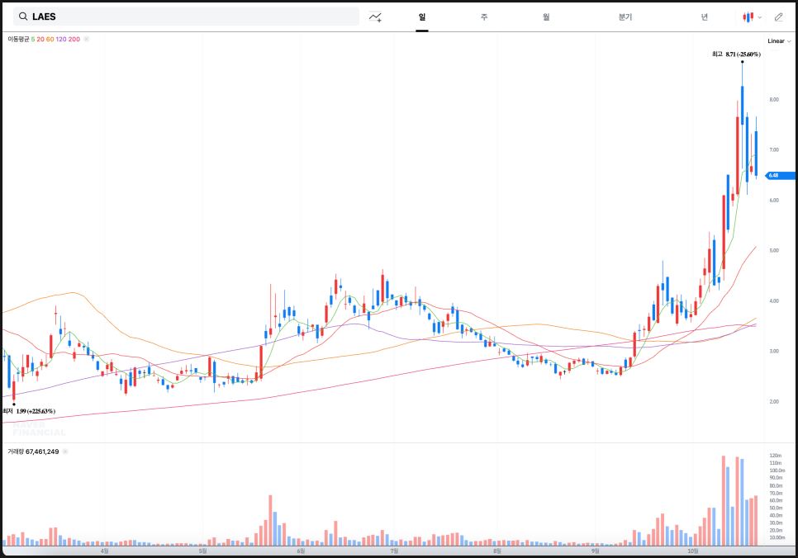
Task: Remove the moving average indicator
Action: point(87,39)
